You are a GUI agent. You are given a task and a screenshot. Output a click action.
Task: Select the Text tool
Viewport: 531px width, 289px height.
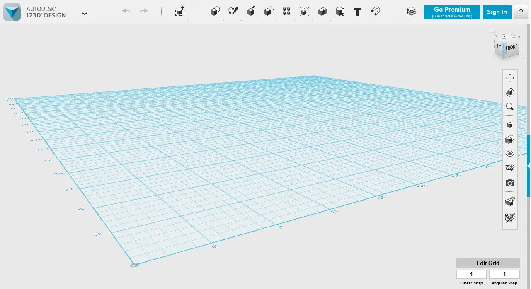(x=358, y=12)
